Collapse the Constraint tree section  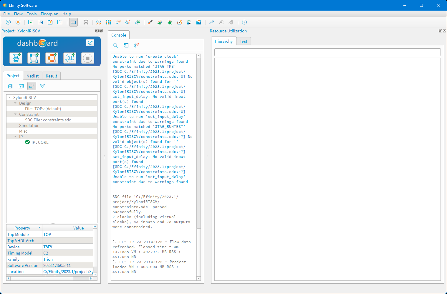pos(16,114)
